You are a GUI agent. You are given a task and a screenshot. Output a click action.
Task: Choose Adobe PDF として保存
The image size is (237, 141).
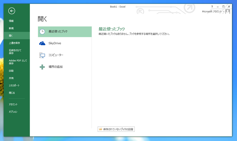[x=17, y=62]
